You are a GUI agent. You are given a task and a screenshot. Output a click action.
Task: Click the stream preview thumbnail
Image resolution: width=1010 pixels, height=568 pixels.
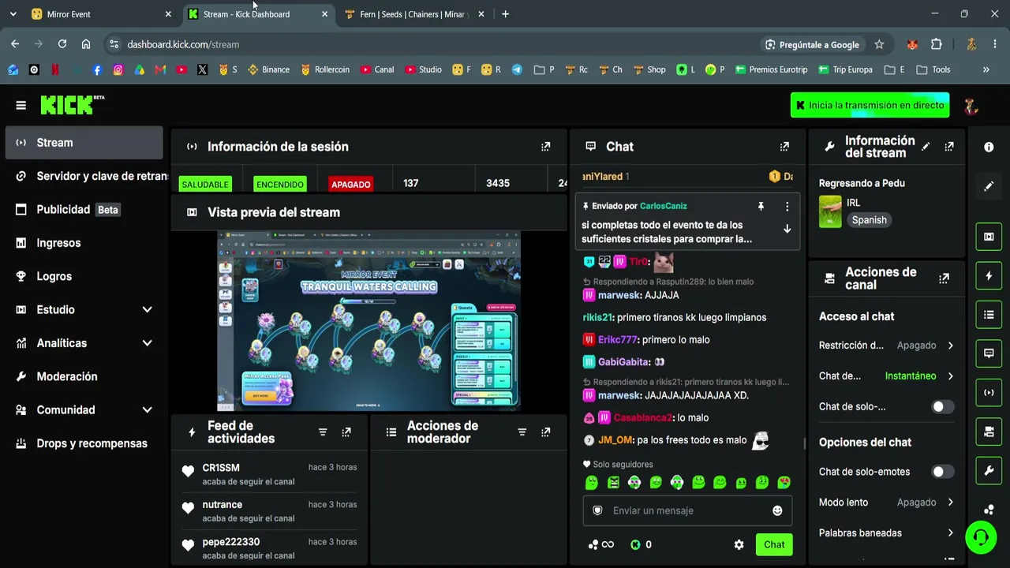click(368, 320)
